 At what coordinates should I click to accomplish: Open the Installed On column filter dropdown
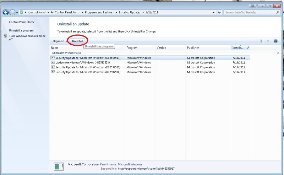tap(248, 48)
